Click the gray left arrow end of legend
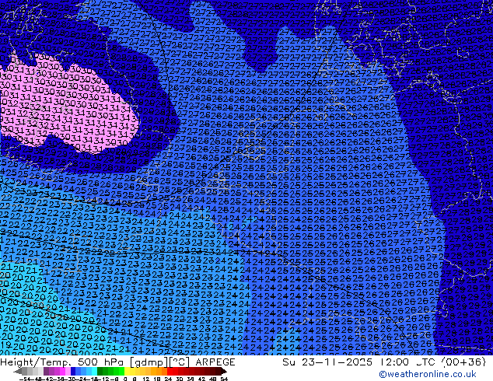This screenshot has width=493, height=381. tap(18, 372)
